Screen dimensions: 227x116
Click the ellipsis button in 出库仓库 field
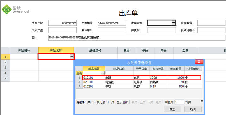click(x=173, y=23)
